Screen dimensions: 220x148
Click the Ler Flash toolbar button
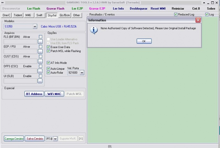pos(34,9)
